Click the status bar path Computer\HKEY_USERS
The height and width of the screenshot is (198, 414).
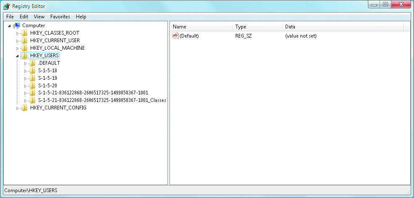pos(31,190)
